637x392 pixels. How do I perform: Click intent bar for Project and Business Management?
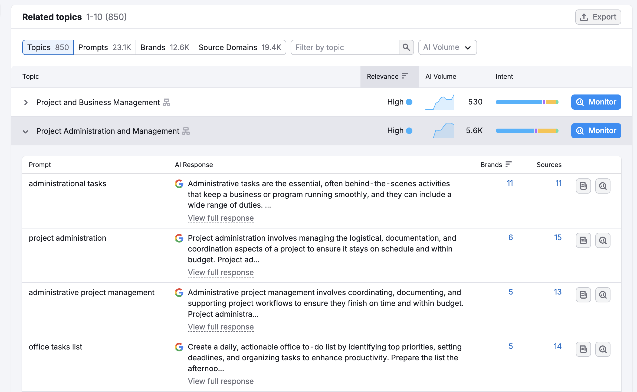[527, 102]
